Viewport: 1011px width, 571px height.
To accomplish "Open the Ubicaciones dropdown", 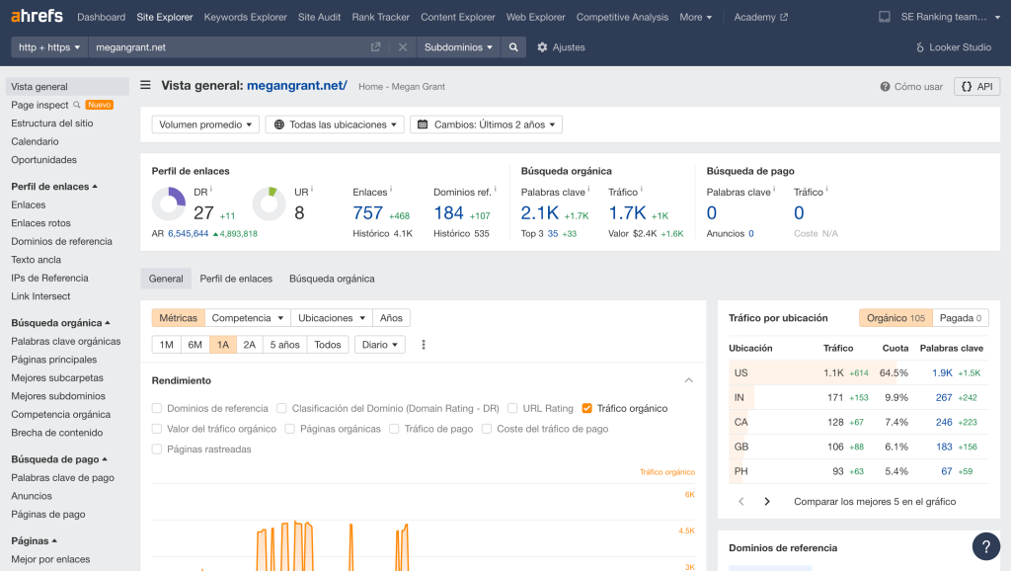I will point(332,318).
